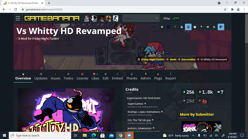Click the envelope messages icon
This screenshot has height=139, width=248.
pos(208,27)
